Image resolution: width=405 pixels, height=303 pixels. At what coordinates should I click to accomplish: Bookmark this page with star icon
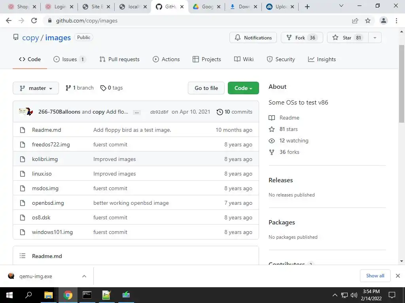click(x=368, y=21)
